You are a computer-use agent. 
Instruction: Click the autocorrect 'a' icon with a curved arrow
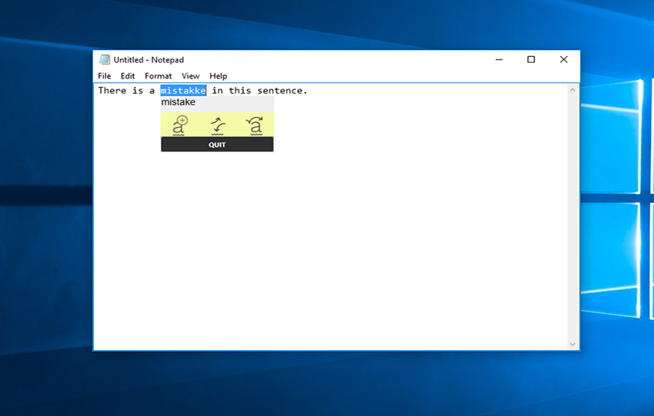point(254,125)
